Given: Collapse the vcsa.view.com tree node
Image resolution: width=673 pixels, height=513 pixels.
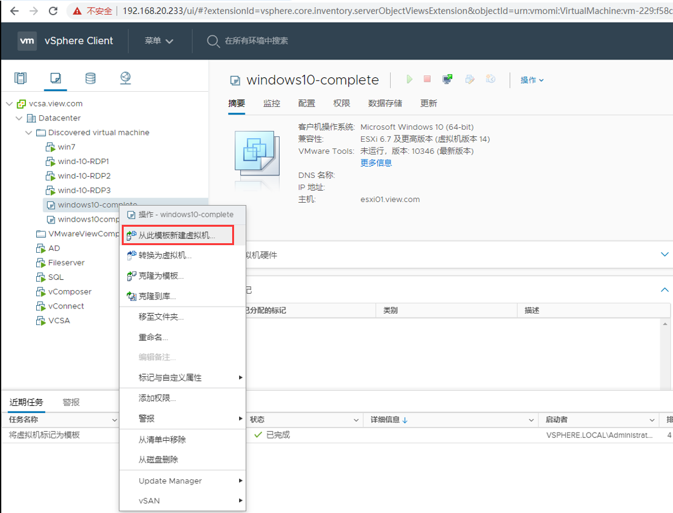Looking at the screenshot, I should click(10, 104).
